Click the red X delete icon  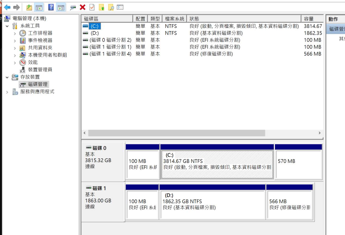[x=83, y=7]
